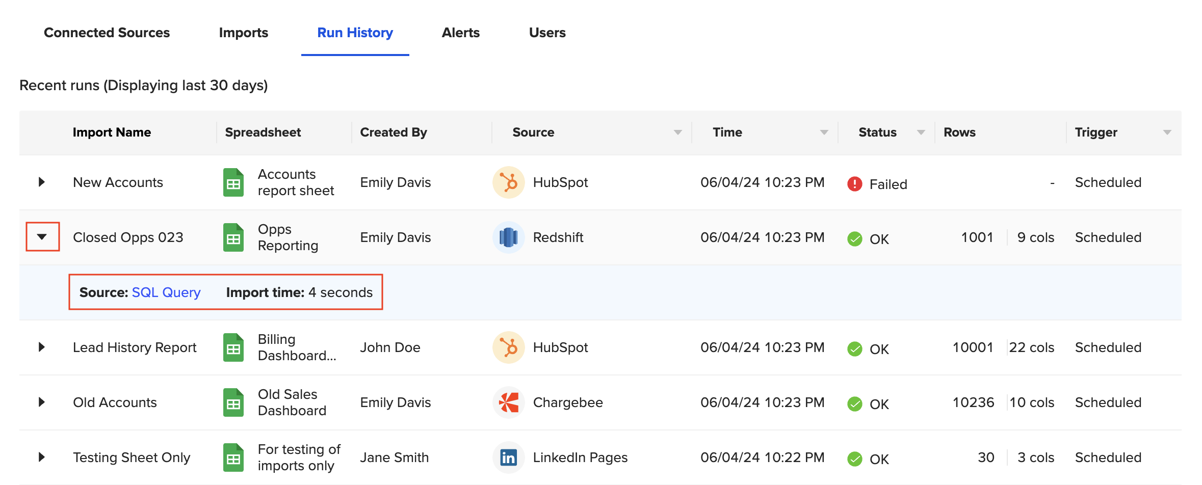Go to the Alerts tab
This screenshot has height=485, width=1202.
click(x=460, y=33)
